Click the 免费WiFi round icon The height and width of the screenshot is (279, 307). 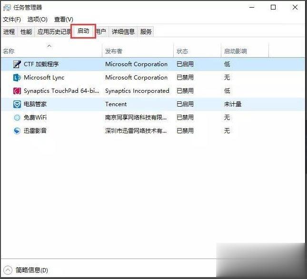point(17,118)
